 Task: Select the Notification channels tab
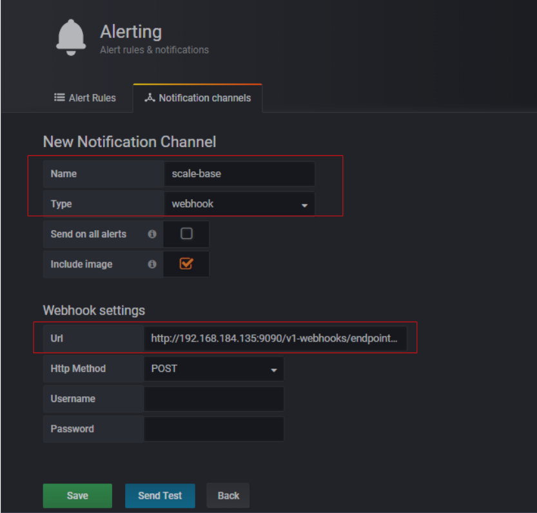[198, 98]
